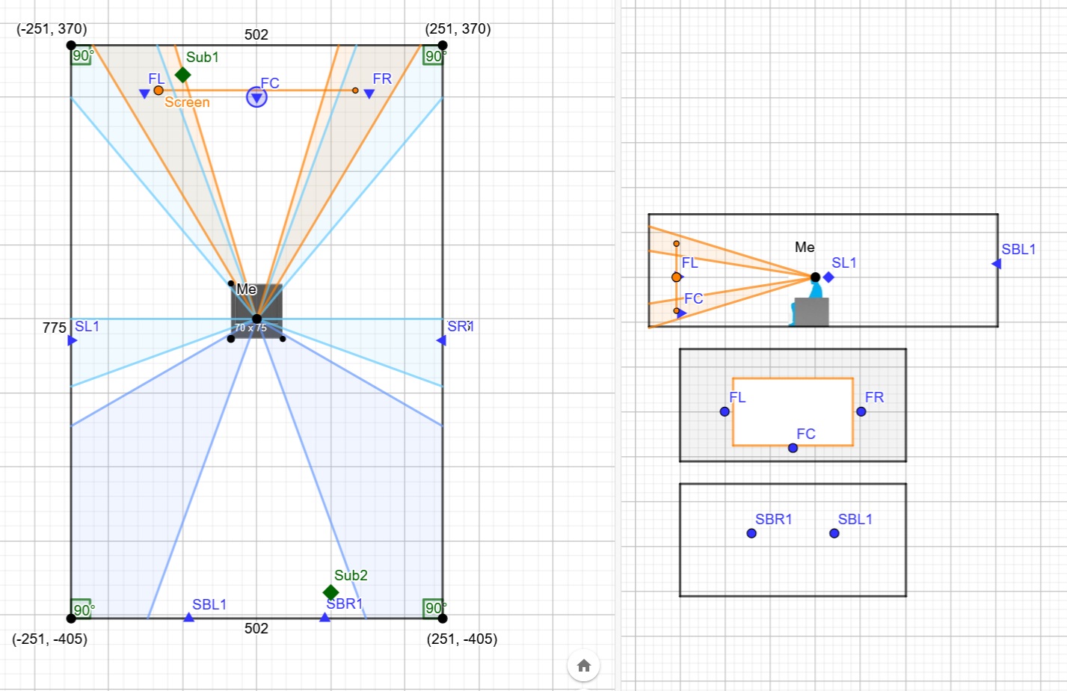Select the SBR1 rear speaker triangle on bottom wall
The height and width of the screenshot is (691, 1067).
325,617
